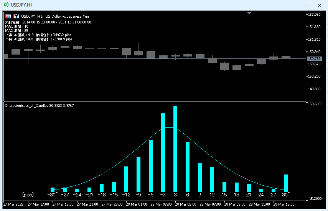Screen dimensions: 328x211
Task: Click the '24' histogram label
Action: click(x=261, y=195)
